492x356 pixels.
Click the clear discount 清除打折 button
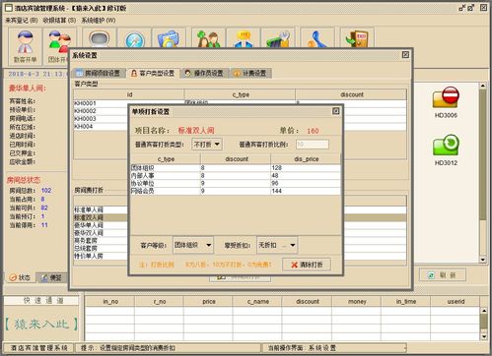coord(307,265)
